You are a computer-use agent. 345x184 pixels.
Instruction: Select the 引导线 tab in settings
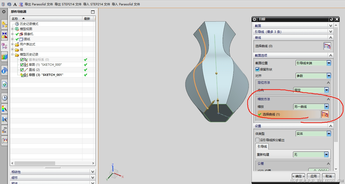tap(262, 147)
